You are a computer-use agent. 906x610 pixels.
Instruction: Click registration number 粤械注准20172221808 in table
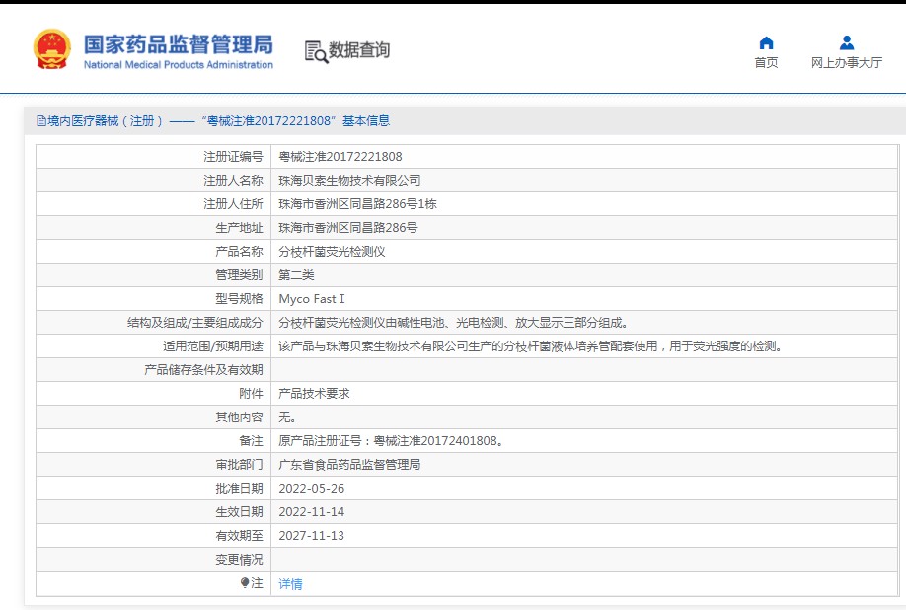pyautogui.click(x=340, y=156)
